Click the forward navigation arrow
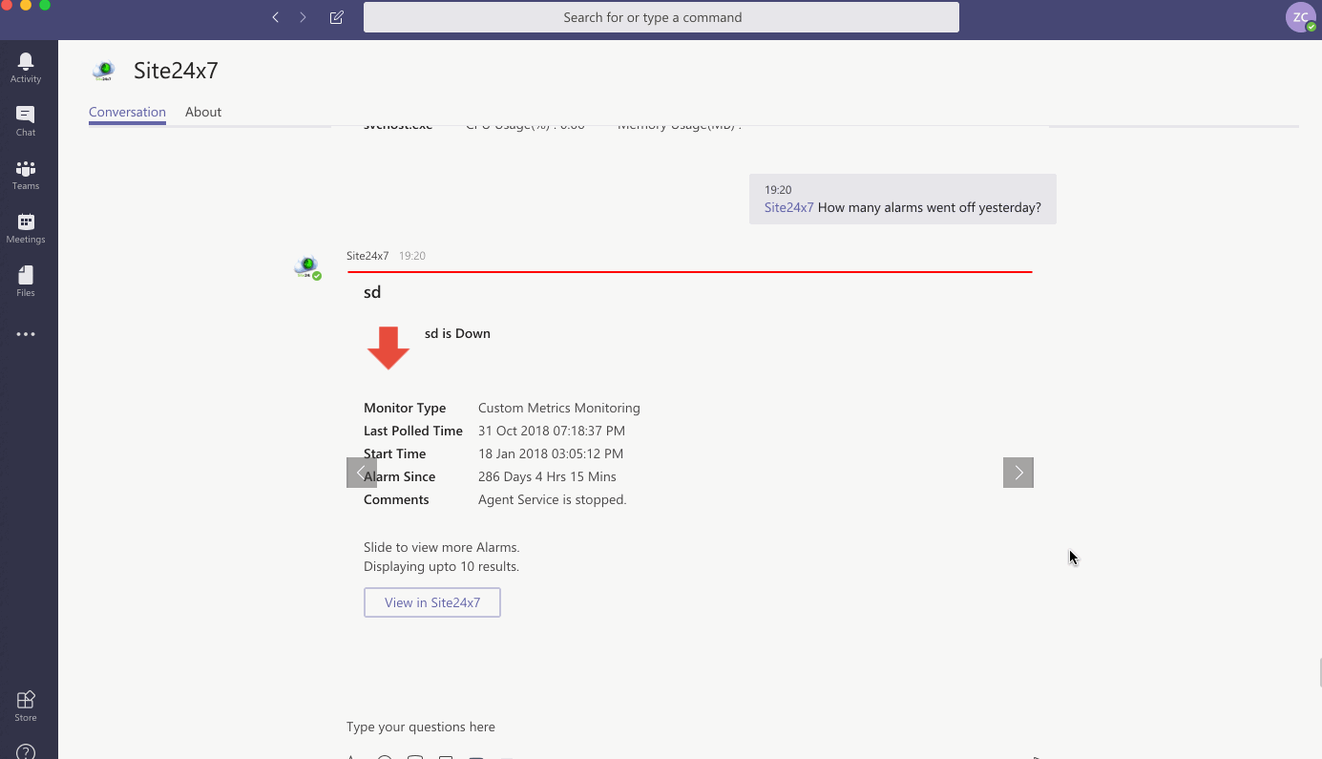Viewport: 1322px width, 759px height. (304, 17)
